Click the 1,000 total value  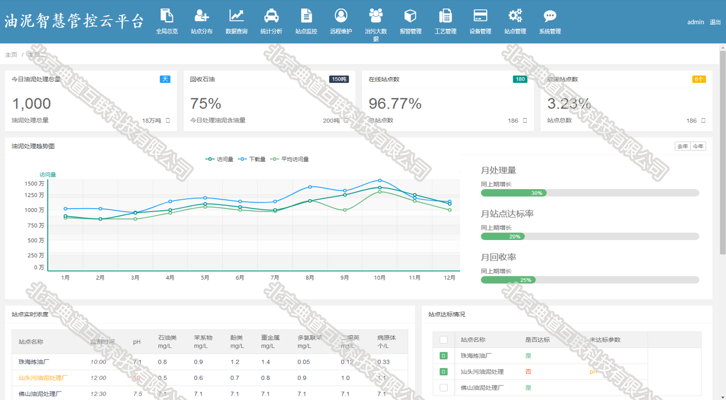(x=31, y=103)
